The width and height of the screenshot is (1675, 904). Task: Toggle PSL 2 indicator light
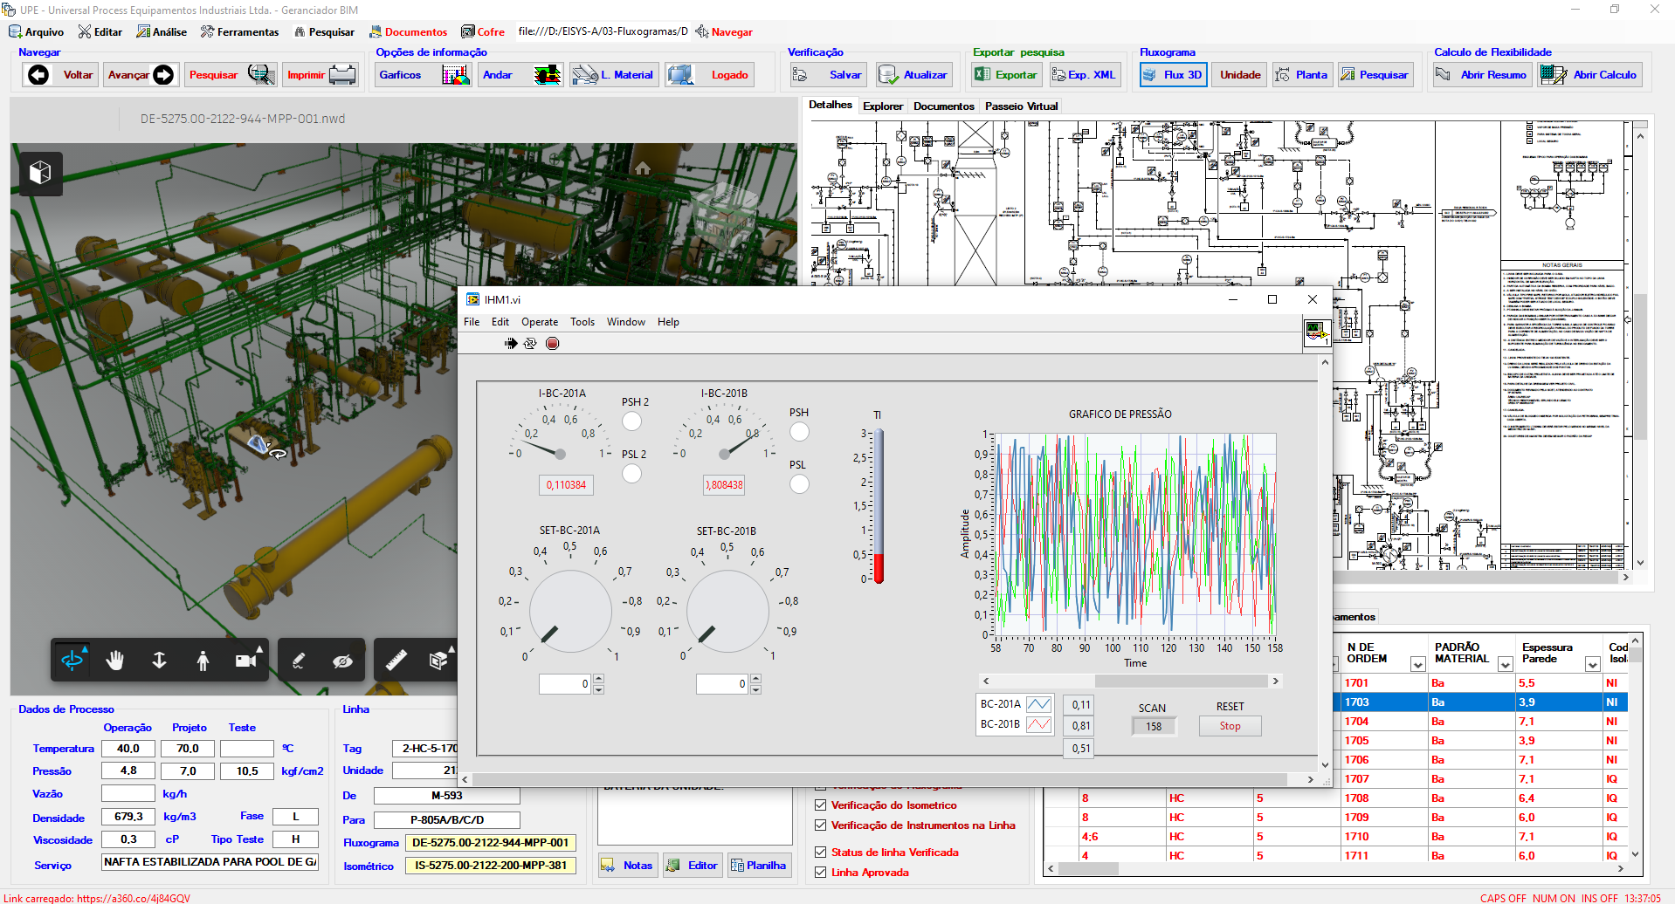[x=631, y=474]
